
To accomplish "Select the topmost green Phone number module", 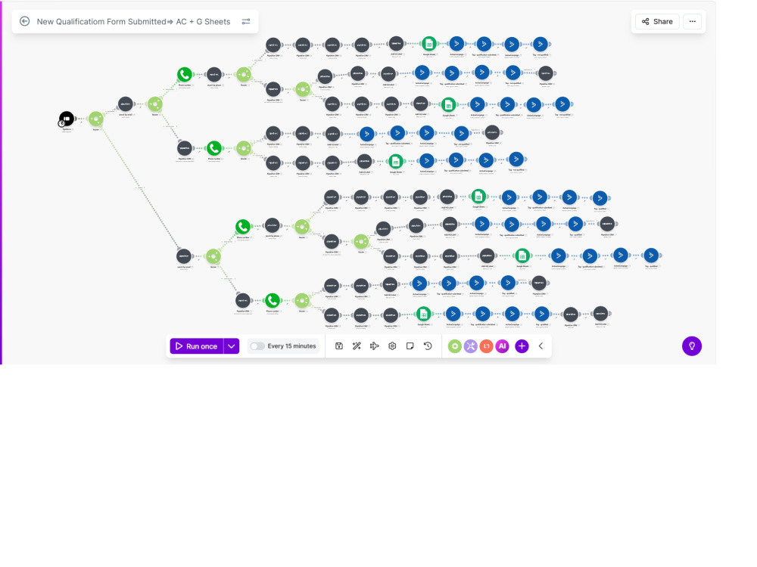I will coord(185,74).
